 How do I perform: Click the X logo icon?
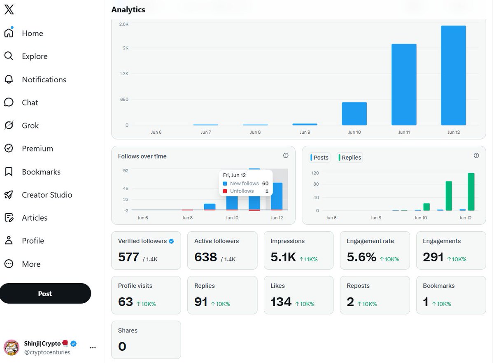9,9
